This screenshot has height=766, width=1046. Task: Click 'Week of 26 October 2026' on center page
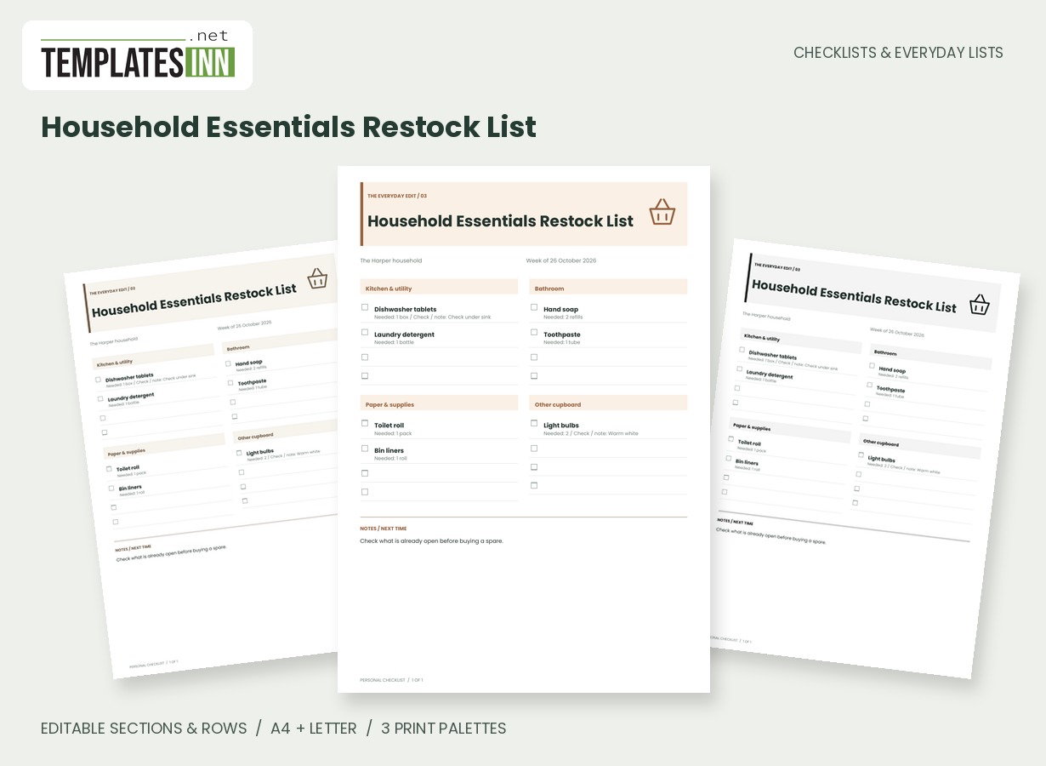[x=561, y=260]
